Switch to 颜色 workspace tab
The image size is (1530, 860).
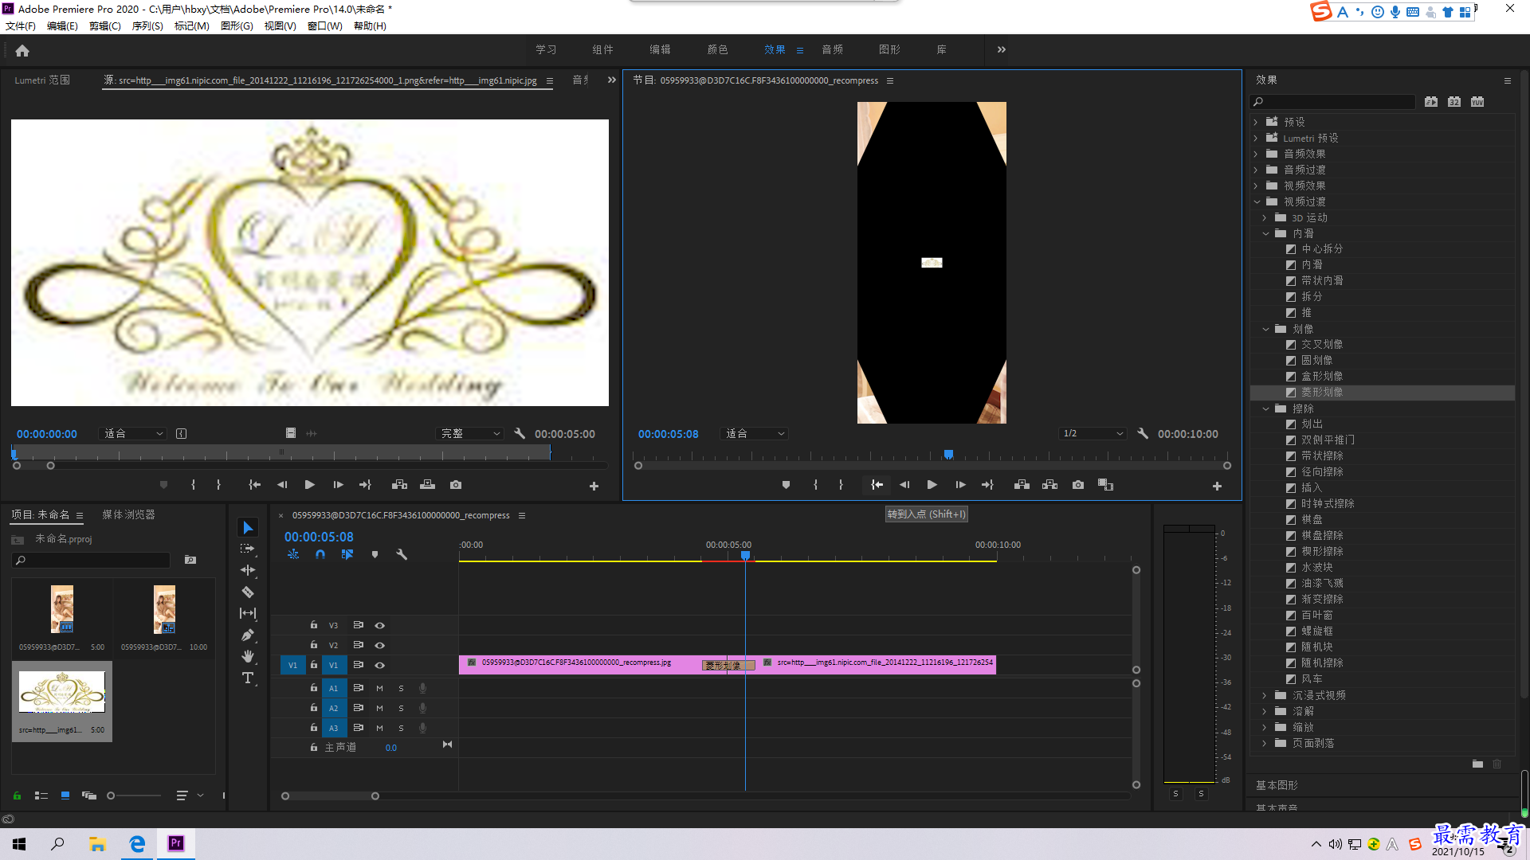coord(717,49)
